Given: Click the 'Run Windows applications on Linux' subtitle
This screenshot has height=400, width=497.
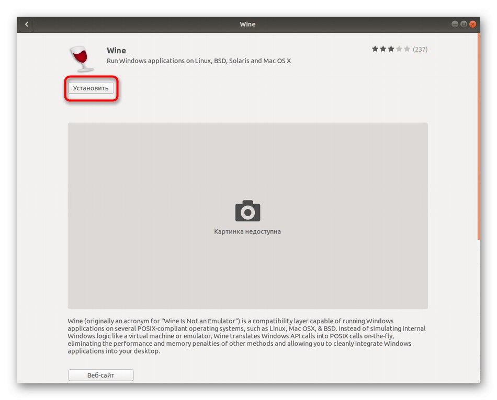Looking at the screenshot, I should pos(199,61).
